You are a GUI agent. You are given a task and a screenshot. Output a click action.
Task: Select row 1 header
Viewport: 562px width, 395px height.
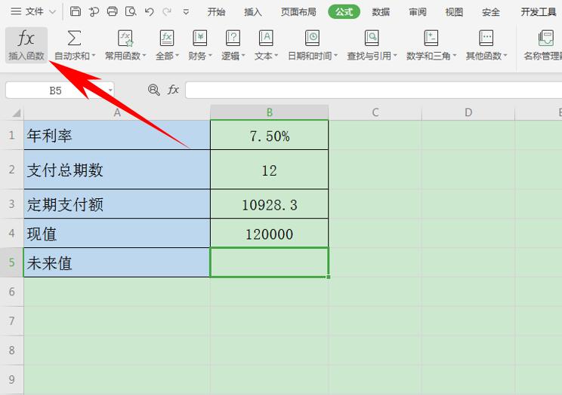click(12, 135)
